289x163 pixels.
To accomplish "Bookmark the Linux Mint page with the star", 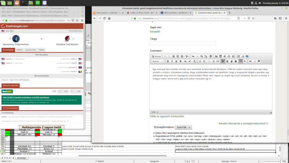I will [253, 18].
